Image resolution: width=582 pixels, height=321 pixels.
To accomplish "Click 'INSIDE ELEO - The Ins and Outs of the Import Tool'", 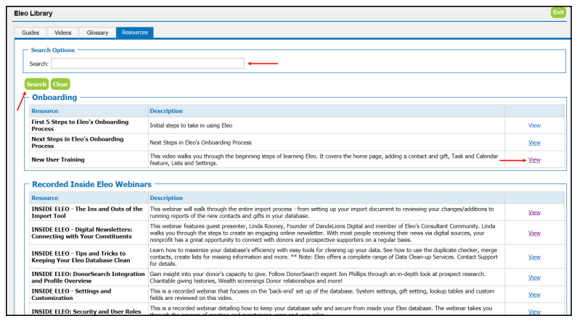I will click(x=87, y=212).
